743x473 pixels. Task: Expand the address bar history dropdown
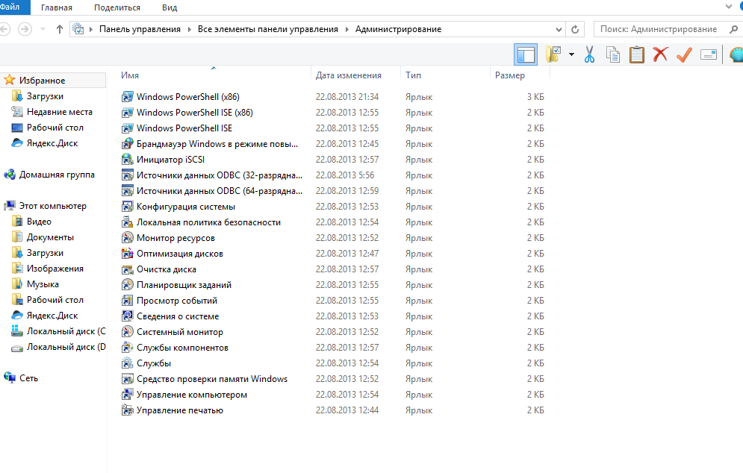tap(559, 29)
